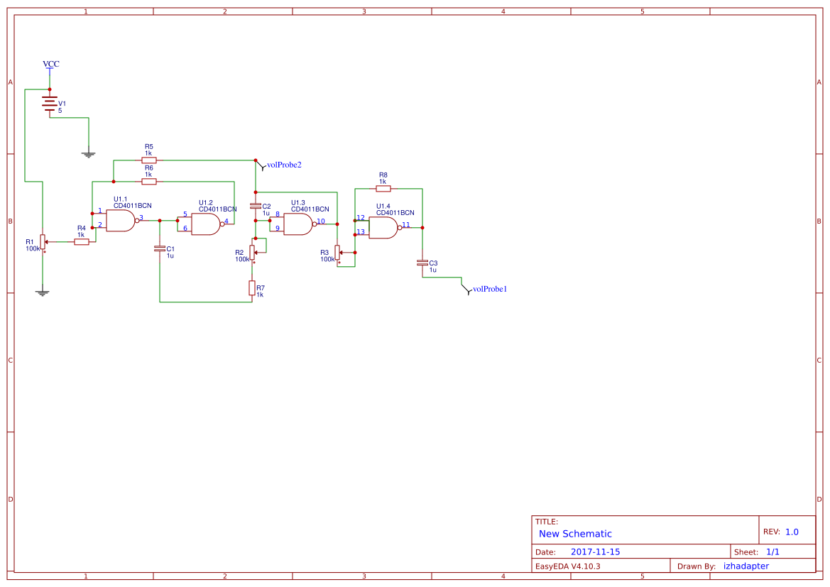Click the V1 value 5 label
This screenshot has height=587, width=830.
pos(60,111)
